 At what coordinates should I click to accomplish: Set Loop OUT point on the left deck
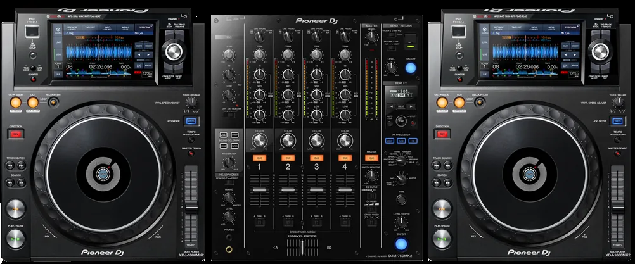33,103
